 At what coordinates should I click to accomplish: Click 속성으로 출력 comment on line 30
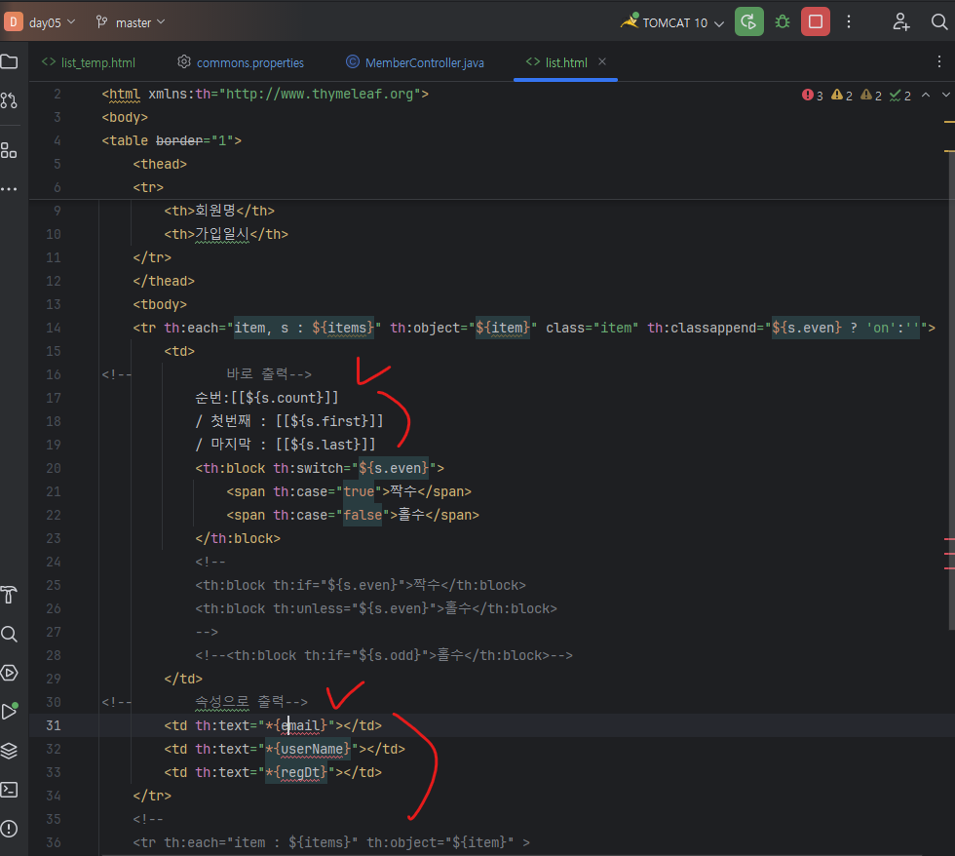(x=251, y=702)
